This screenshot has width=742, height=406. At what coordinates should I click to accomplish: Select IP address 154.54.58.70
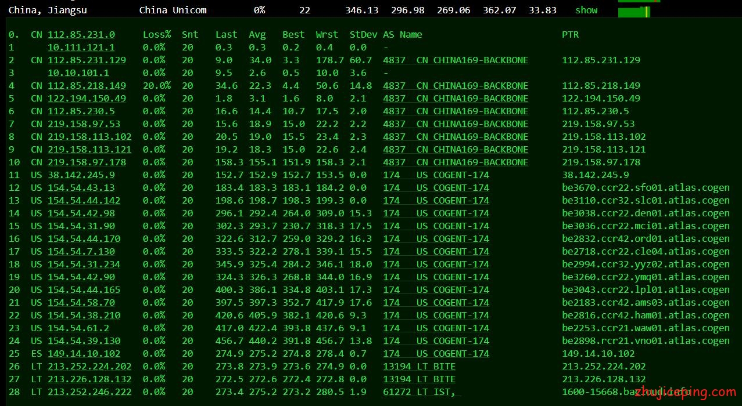point(81,303)
